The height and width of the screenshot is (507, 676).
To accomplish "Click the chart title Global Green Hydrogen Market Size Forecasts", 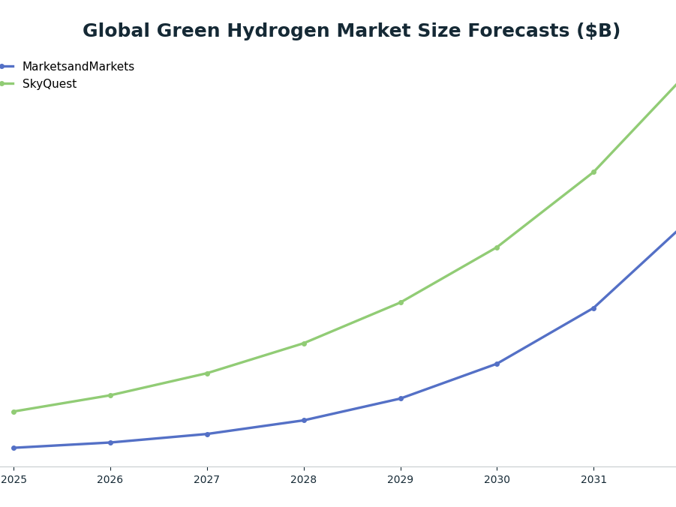I will pos(351,31).
